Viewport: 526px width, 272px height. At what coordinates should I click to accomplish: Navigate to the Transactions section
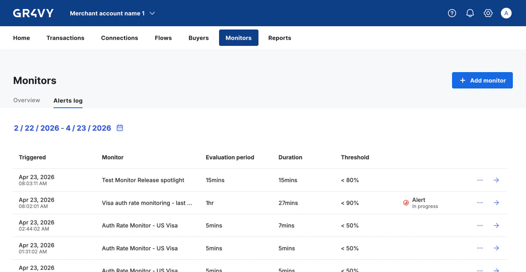(65, 38)
